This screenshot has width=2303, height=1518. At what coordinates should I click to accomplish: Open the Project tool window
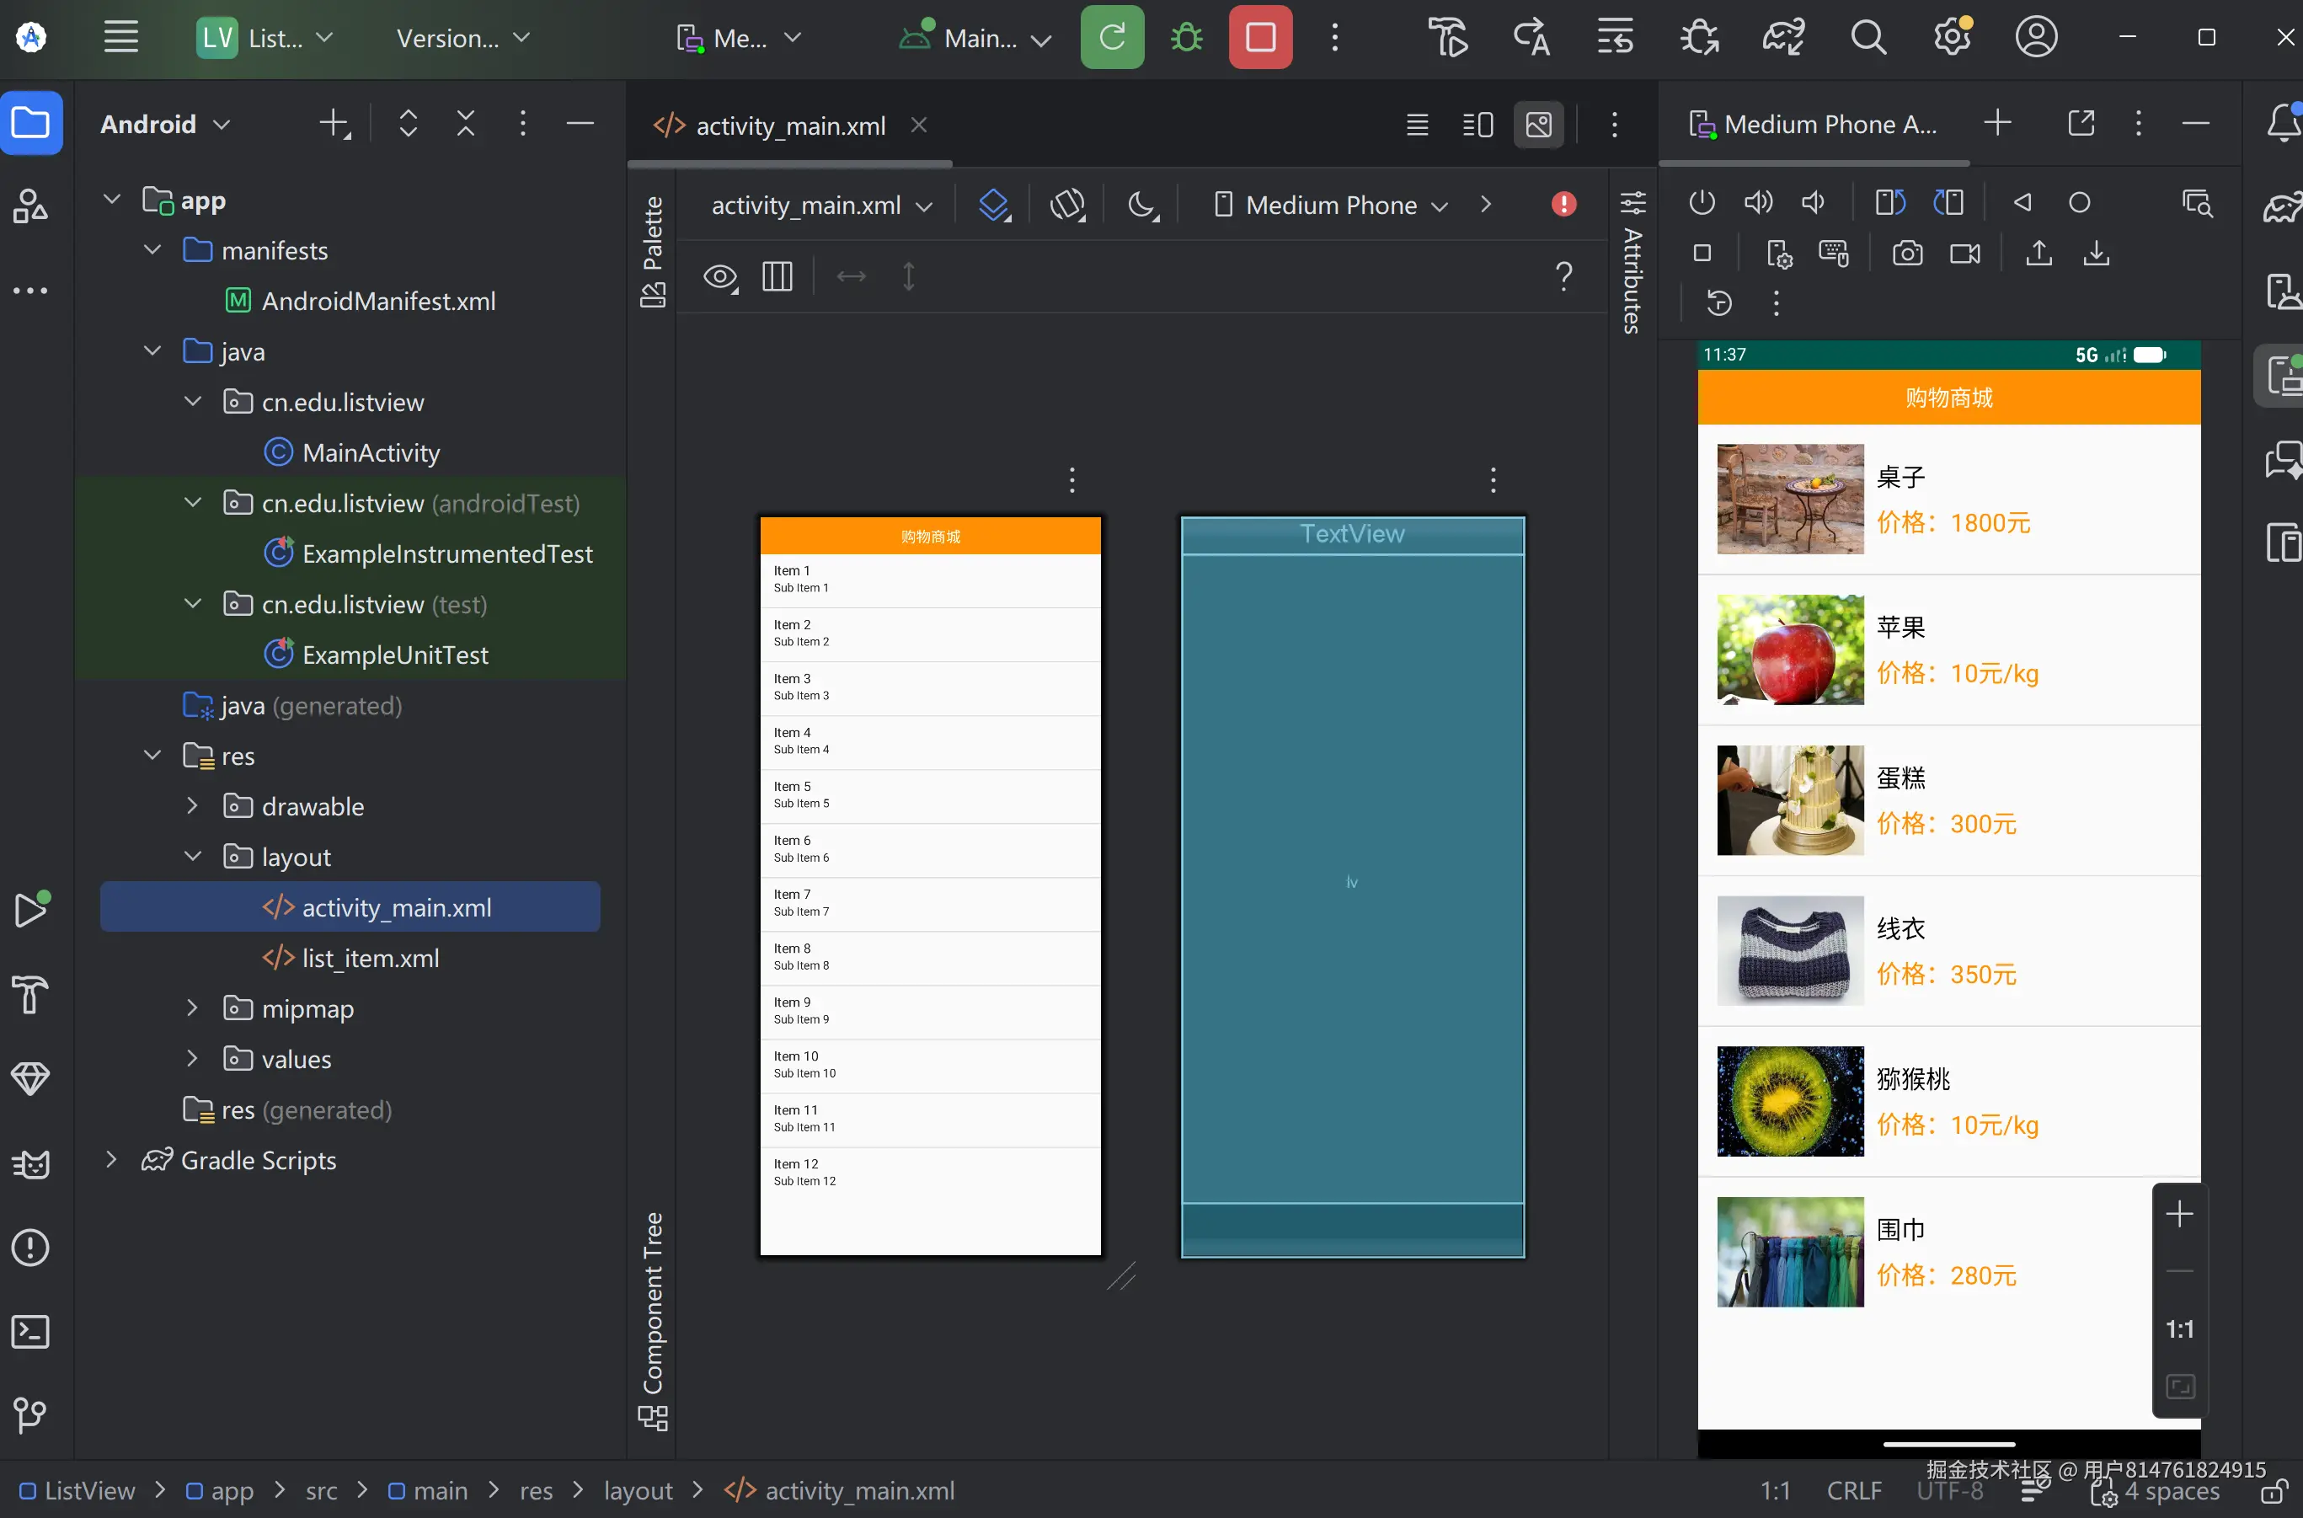point(31,123)
